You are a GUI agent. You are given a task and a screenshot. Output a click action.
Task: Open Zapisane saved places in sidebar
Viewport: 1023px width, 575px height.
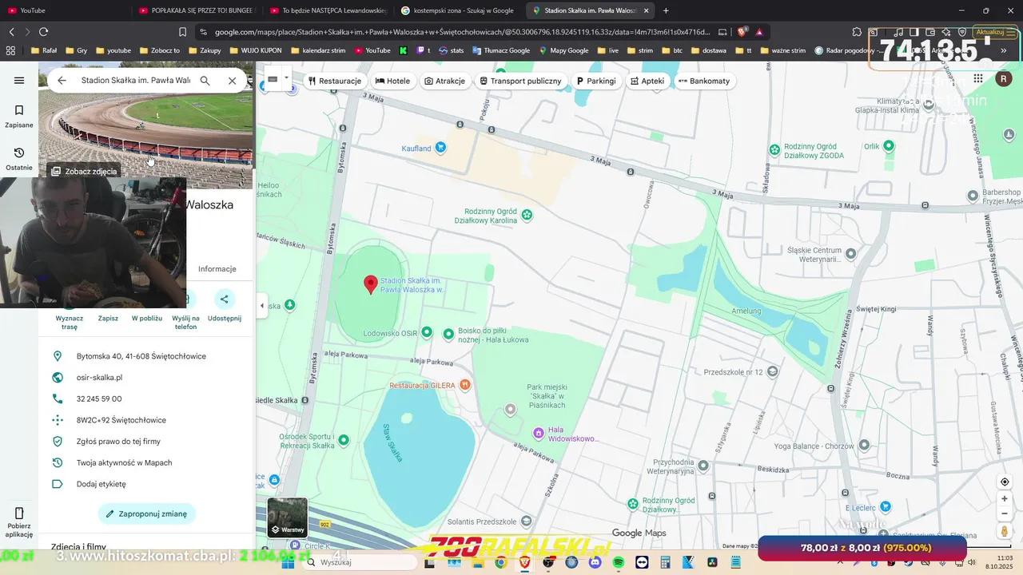point(19,117)
